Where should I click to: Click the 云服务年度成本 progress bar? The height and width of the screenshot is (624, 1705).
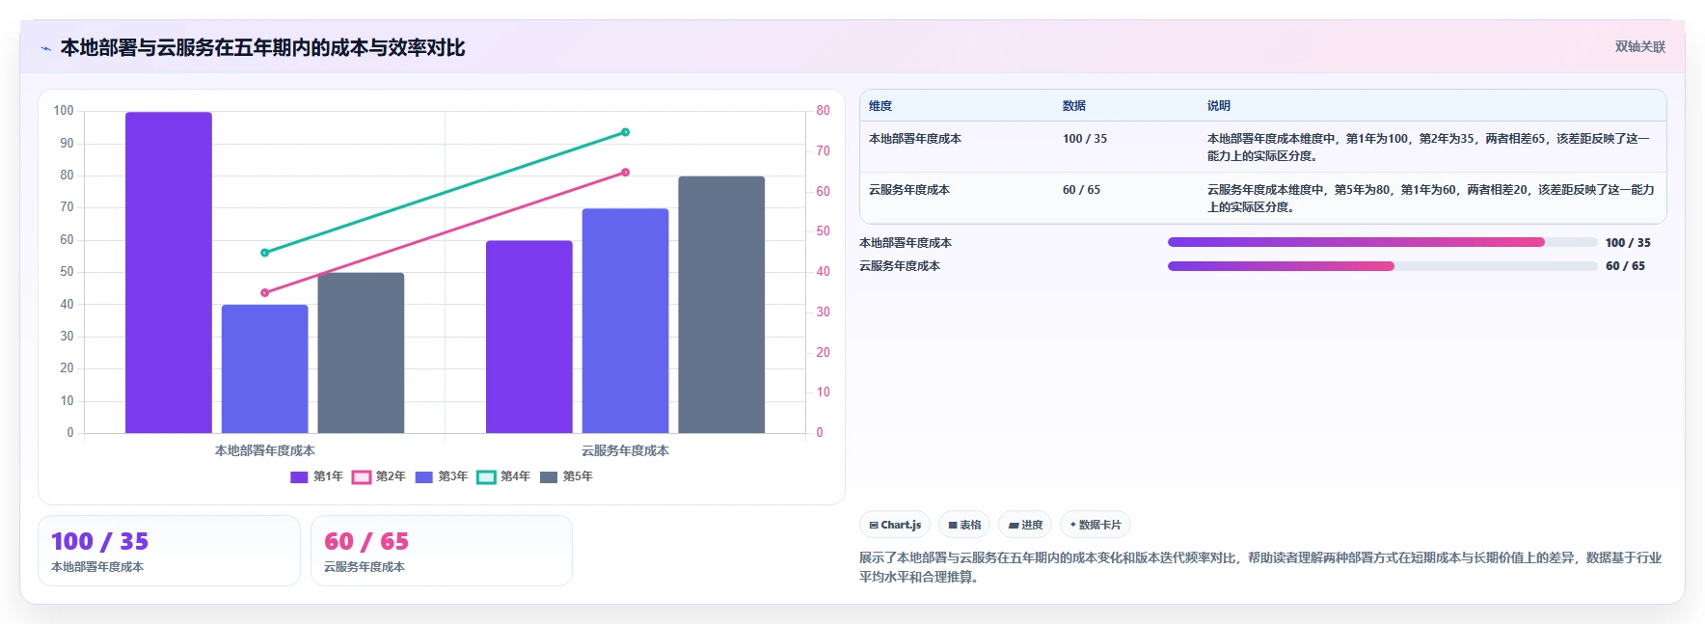(x=1382, y=266)
